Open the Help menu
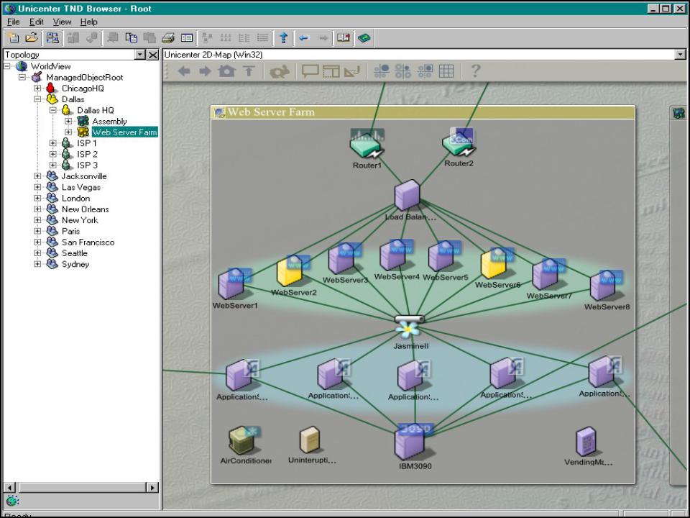Viewport: 690px width, 518px height. pyautogui.click(x=88, y=22)
